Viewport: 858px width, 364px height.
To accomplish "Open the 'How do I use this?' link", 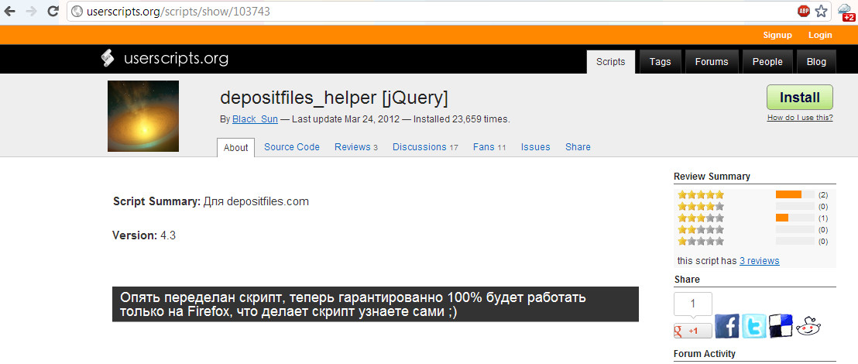I will (800, 117).
